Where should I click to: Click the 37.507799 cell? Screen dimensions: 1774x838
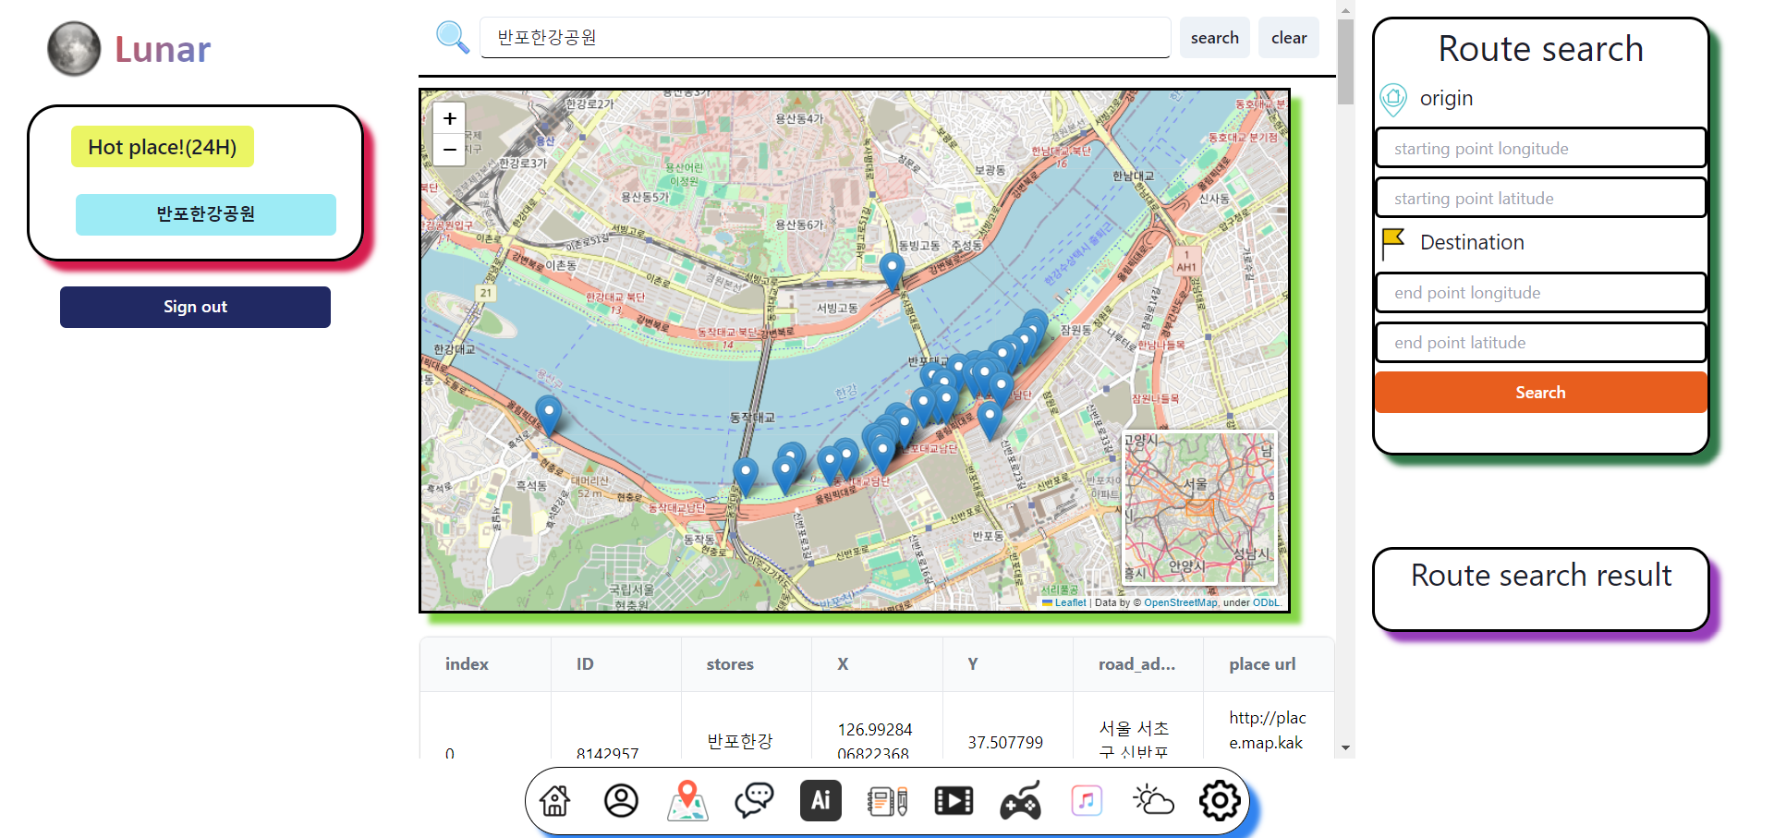pos(1005,743)
